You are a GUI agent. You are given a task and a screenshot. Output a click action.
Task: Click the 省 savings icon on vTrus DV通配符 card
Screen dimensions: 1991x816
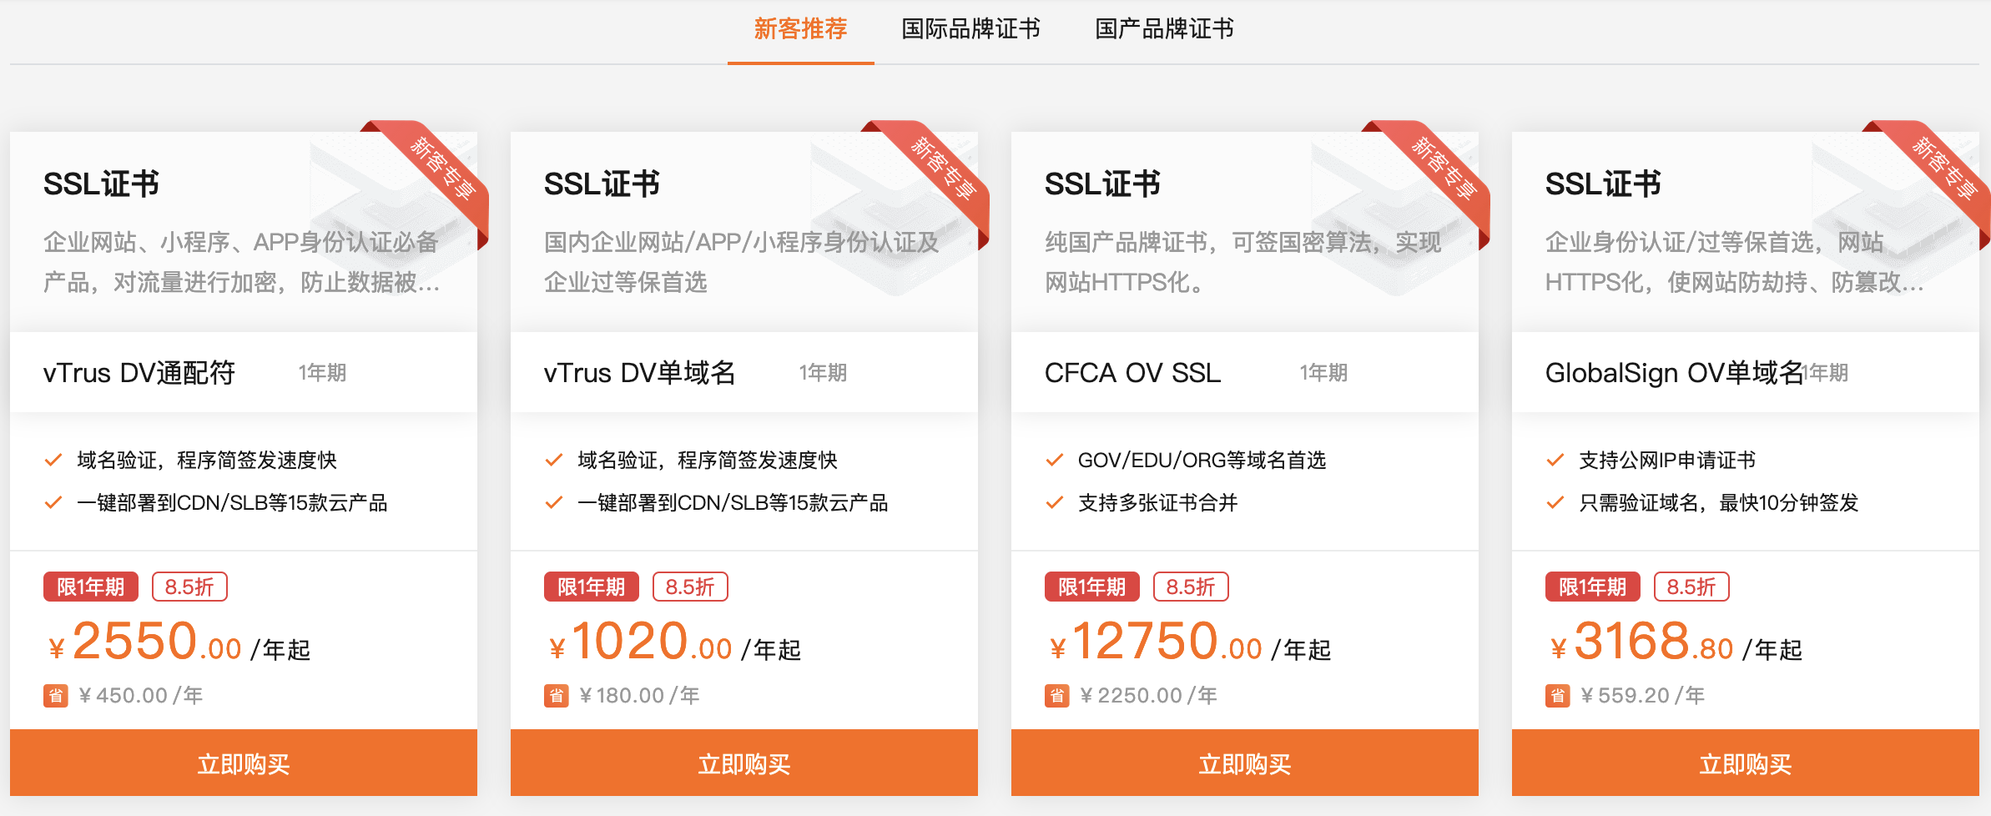(x=55, y=694)
